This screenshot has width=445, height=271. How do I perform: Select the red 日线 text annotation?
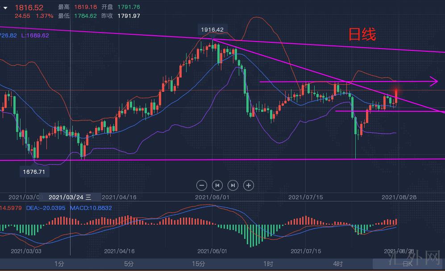[362, 34]
